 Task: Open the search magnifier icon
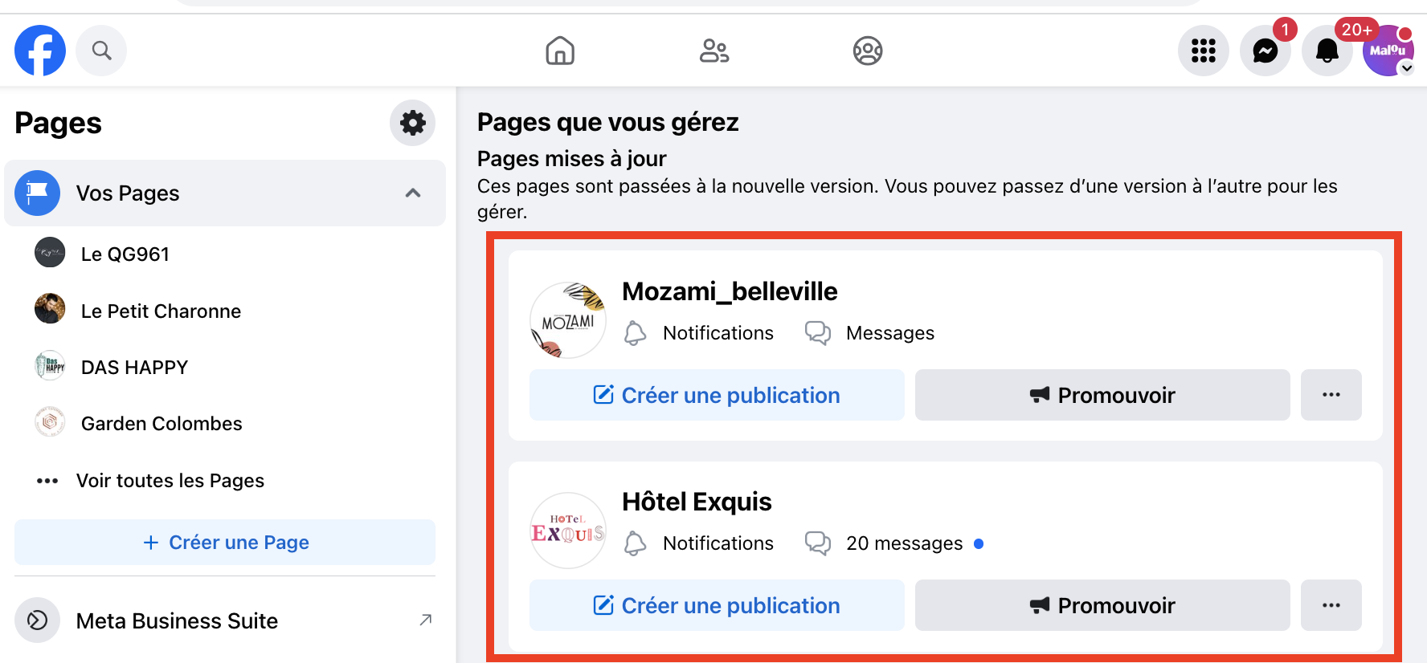point(101,51)
